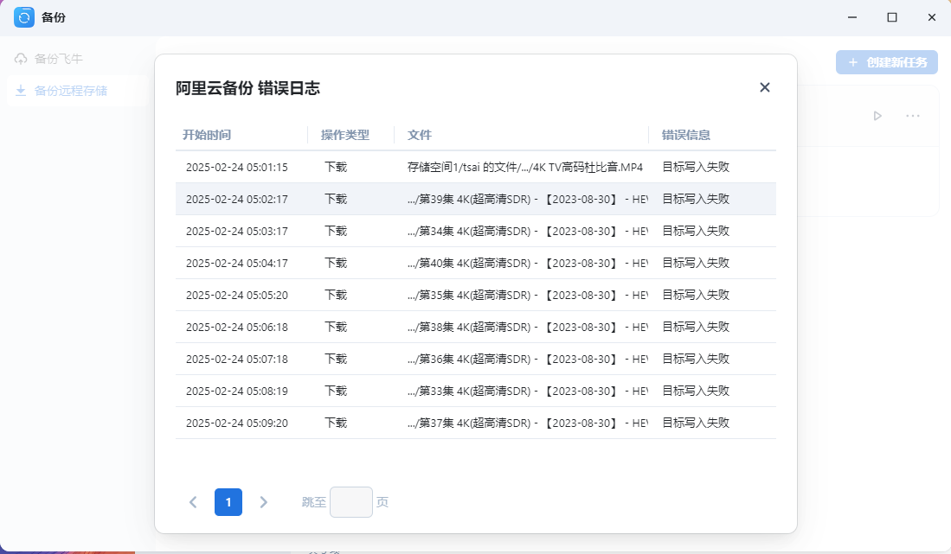Viewport: 951px width, 554px height.
Task: Click the 操作类型 column header
Action: point(345,135)
